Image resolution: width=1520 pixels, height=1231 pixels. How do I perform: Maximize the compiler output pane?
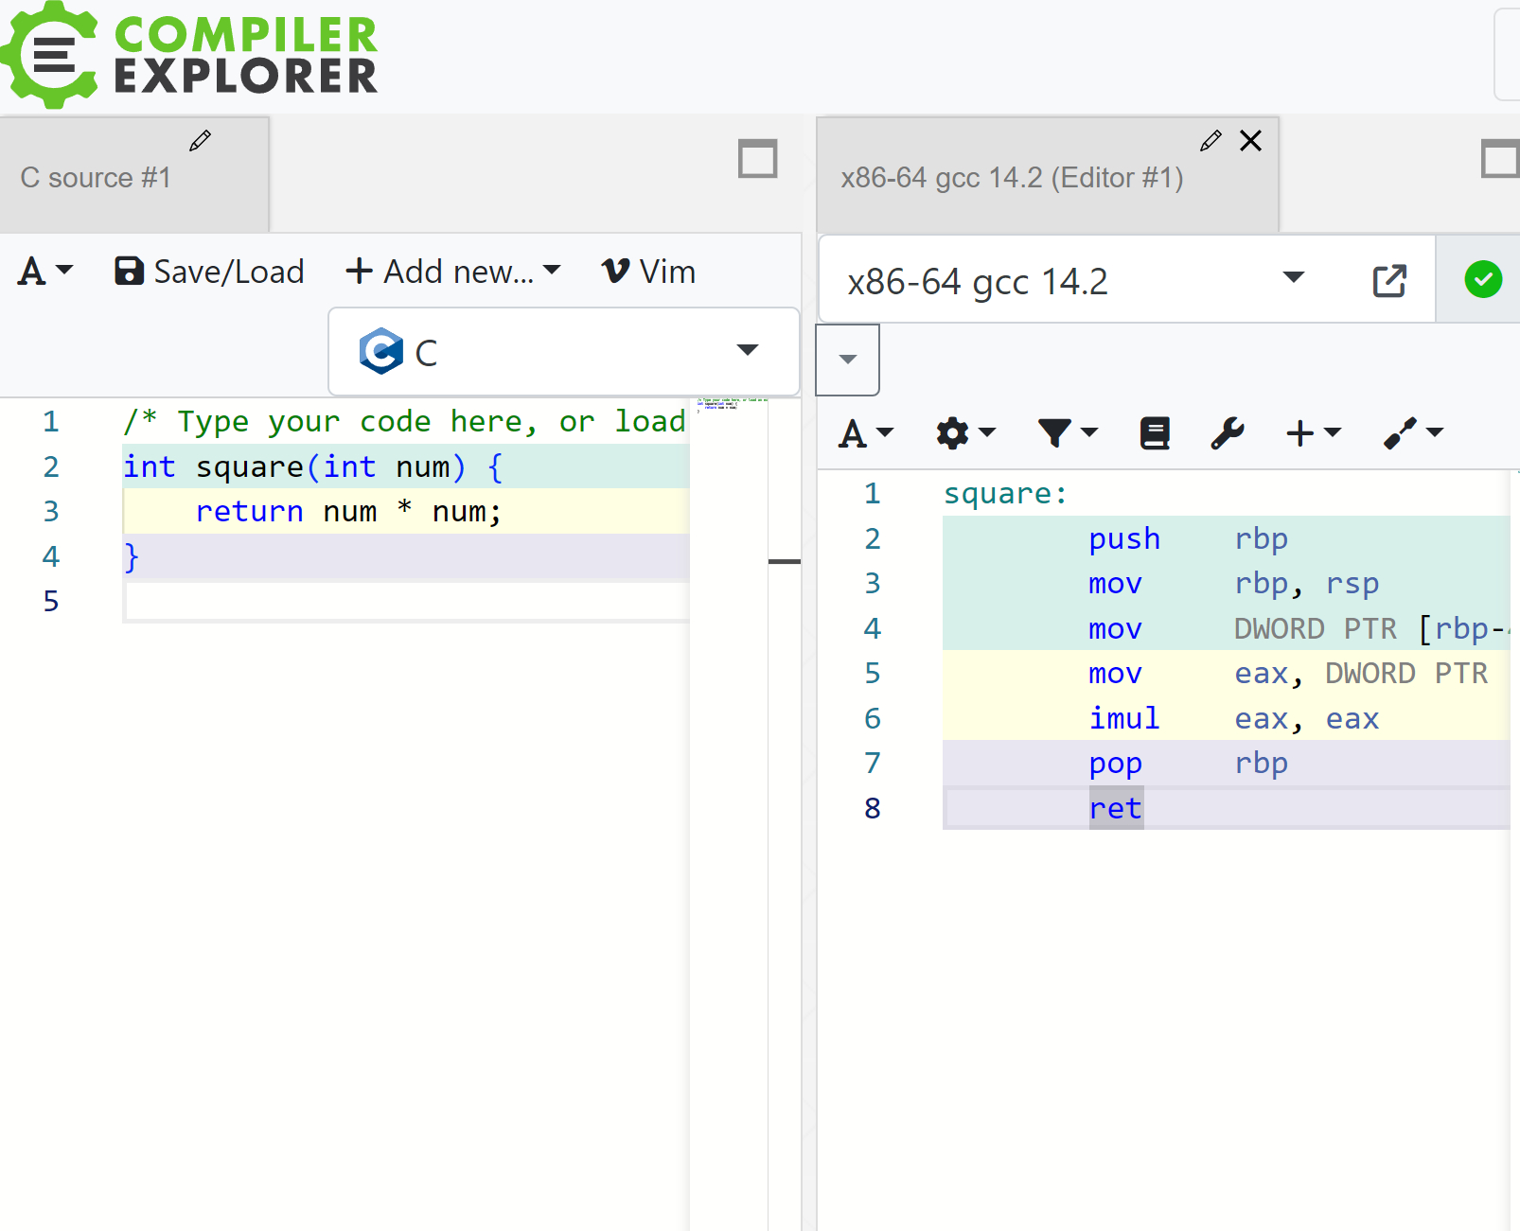[x=1500, y=158]
